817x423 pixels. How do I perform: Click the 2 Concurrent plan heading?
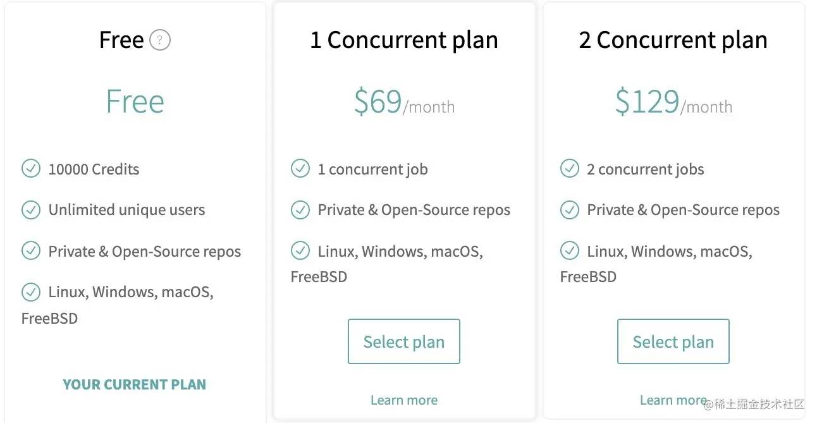673,40
